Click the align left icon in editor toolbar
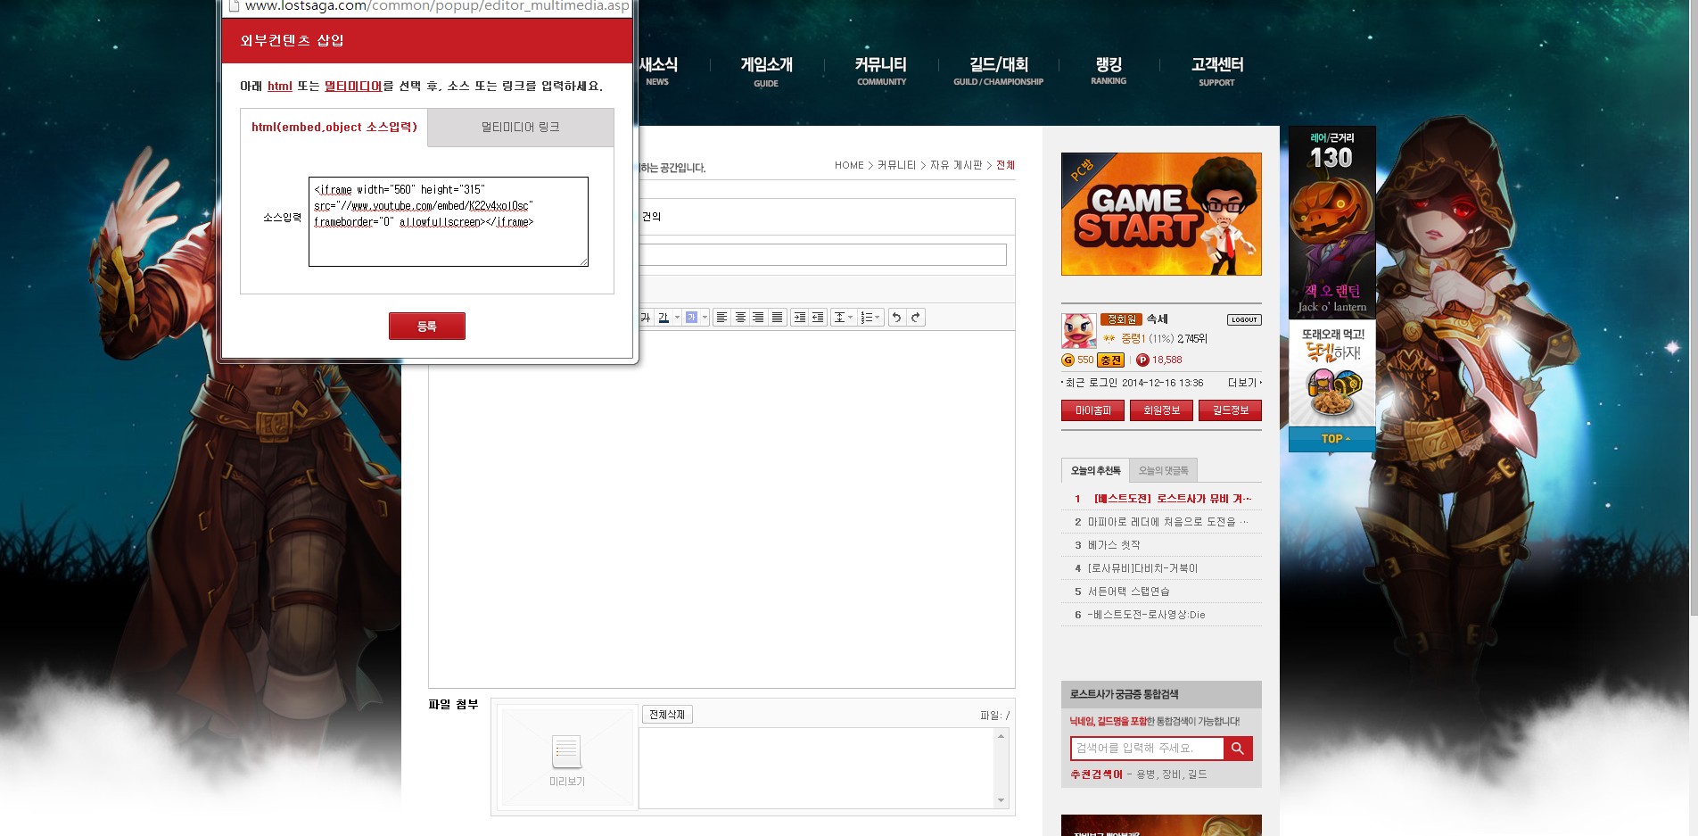 tap(722, 318)
